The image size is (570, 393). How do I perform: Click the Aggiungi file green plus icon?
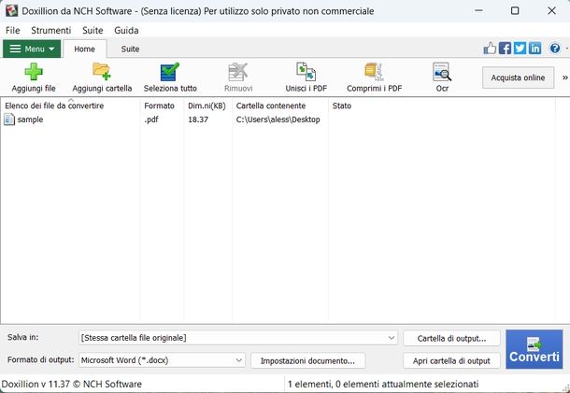tap(34, 72)
